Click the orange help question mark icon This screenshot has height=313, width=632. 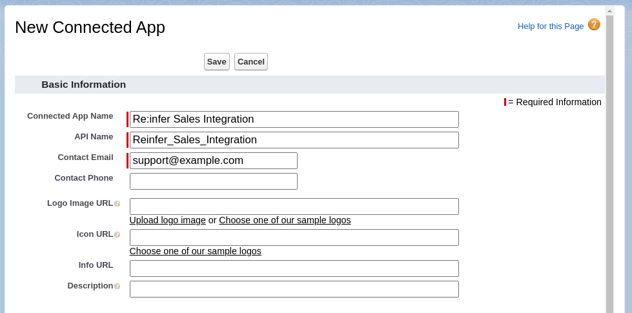(594, 25)
